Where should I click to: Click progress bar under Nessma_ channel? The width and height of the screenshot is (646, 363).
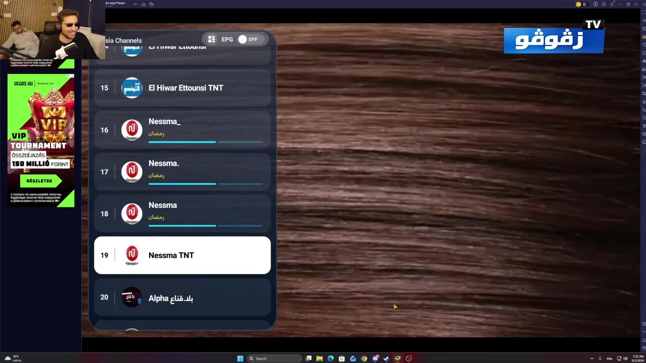(205, 142)
